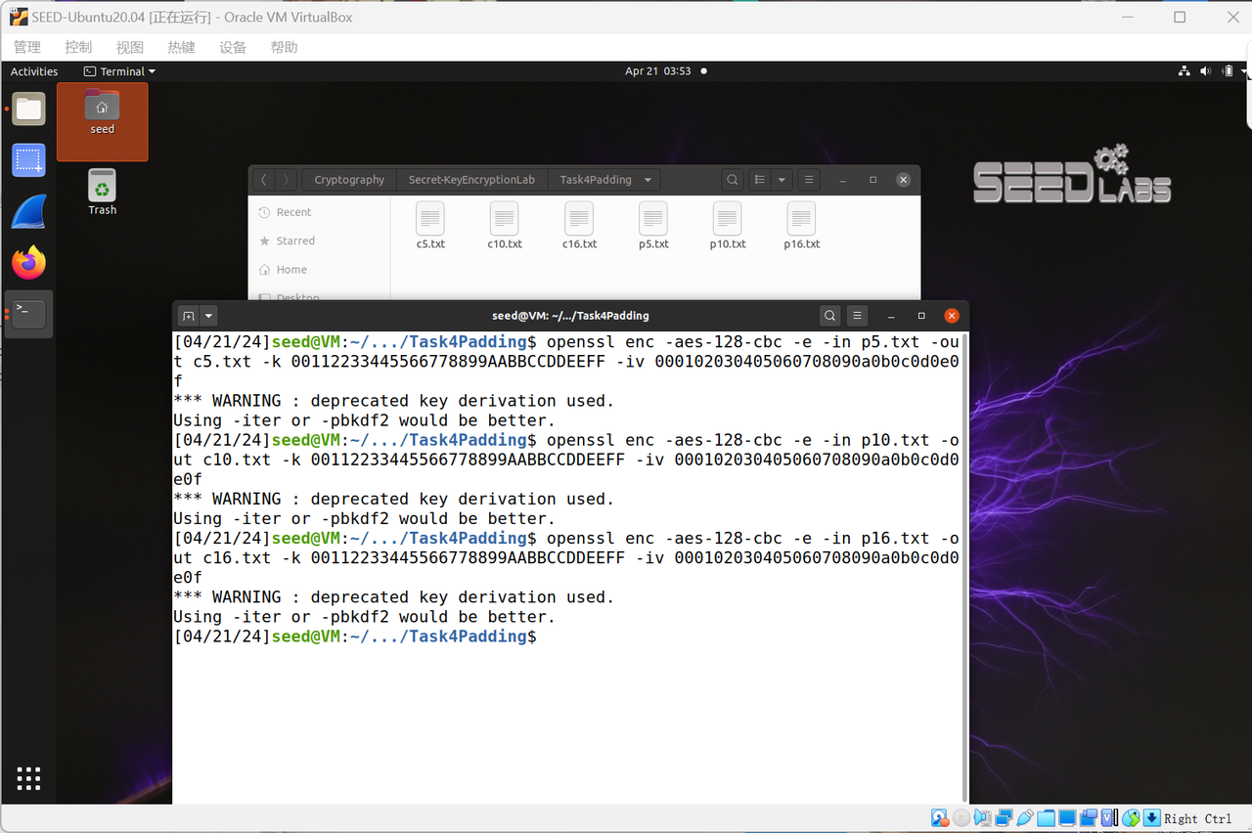Click the Files search magnifier icon
Viewport: 1252px width, 833px height.
pos(733,180)
